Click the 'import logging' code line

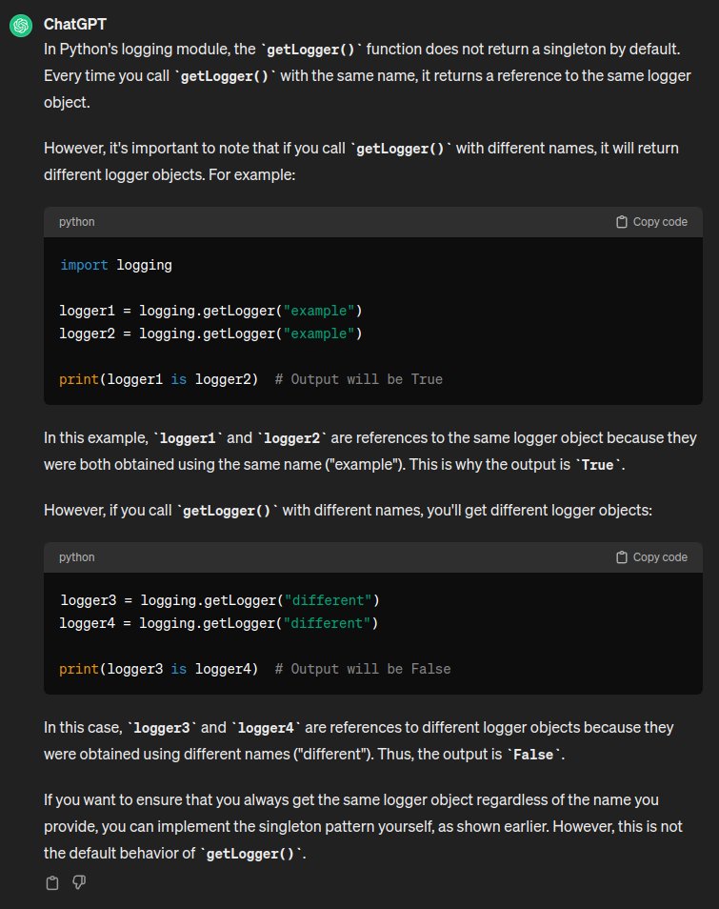(116, 265)
